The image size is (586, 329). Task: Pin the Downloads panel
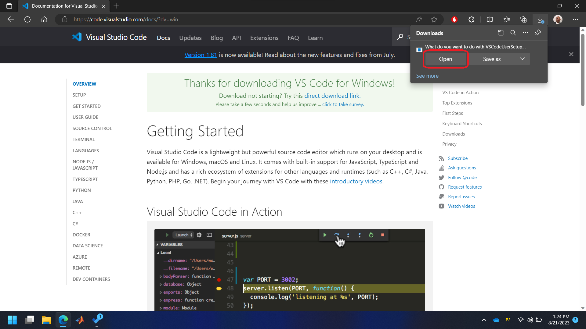[538, 33]
